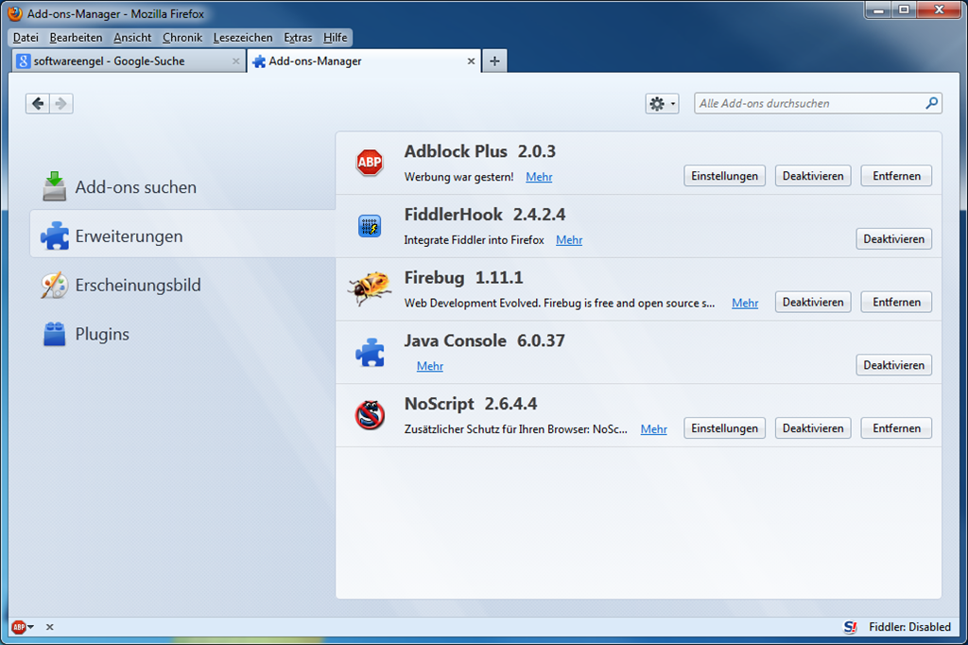Click the search magnifier icon
Viewport: 968px width, 645px height.
931,103
